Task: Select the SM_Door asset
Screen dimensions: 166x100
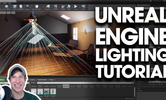Action: point(73,86)
